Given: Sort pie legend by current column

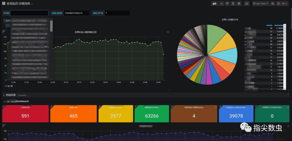Looking at the screenshot, I should (269, 25).
